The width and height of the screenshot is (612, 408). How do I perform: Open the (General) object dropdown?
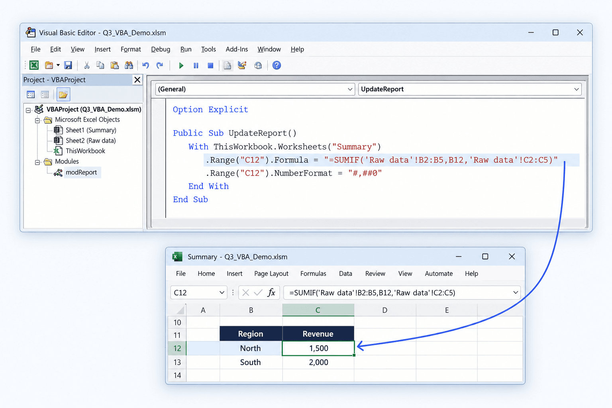point(350,89)
